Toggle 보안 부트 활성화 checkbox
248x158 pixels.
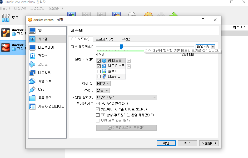(x=98, y=121)
